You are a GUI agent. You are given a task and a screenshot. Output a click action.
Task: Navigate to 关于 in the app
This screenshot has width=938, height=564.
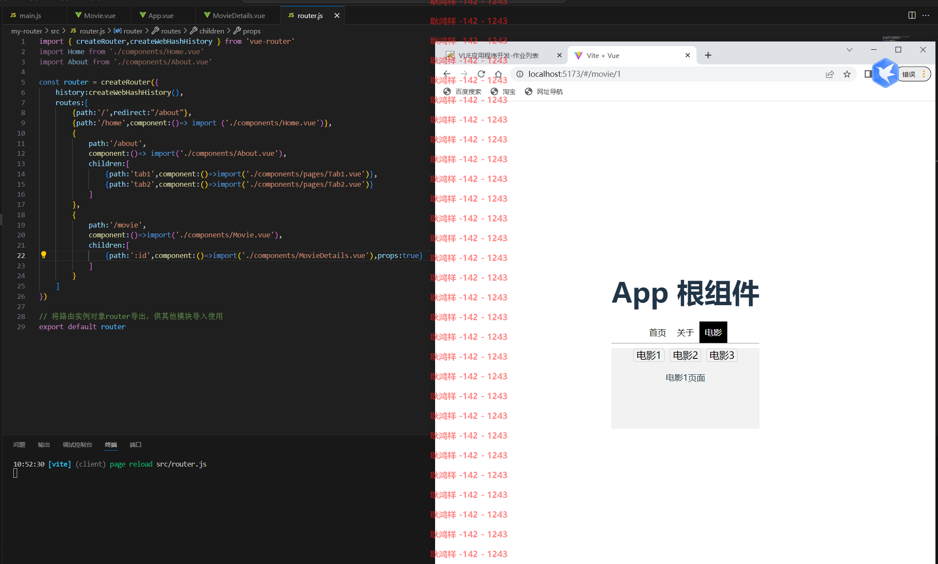tap(685, 332)
